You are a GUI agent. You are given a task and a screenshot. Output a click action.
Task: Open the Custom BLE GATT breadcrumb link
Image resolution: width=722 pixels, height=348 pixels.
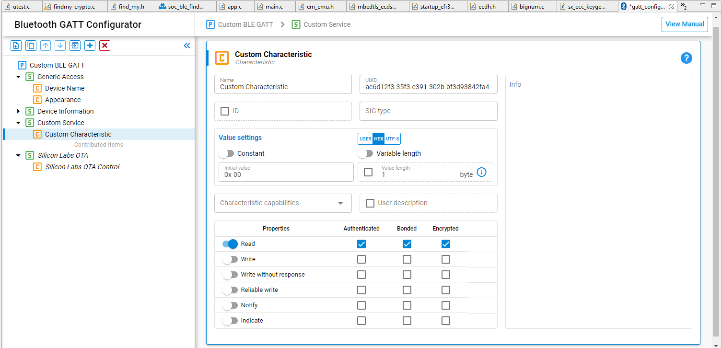(x=245, y=24)
